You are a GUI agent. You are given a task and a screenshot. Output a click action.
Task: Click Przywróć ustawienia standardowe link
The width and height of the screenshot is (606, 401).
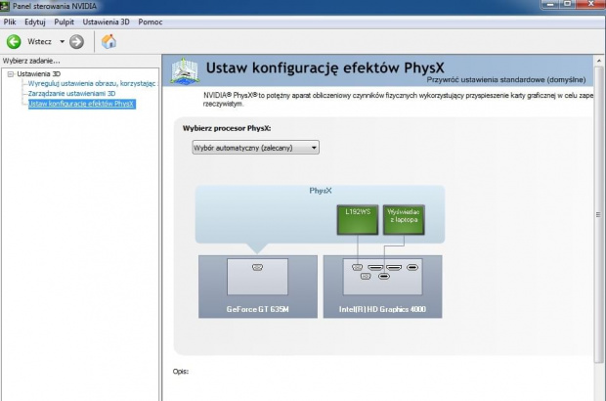[506, 79]
